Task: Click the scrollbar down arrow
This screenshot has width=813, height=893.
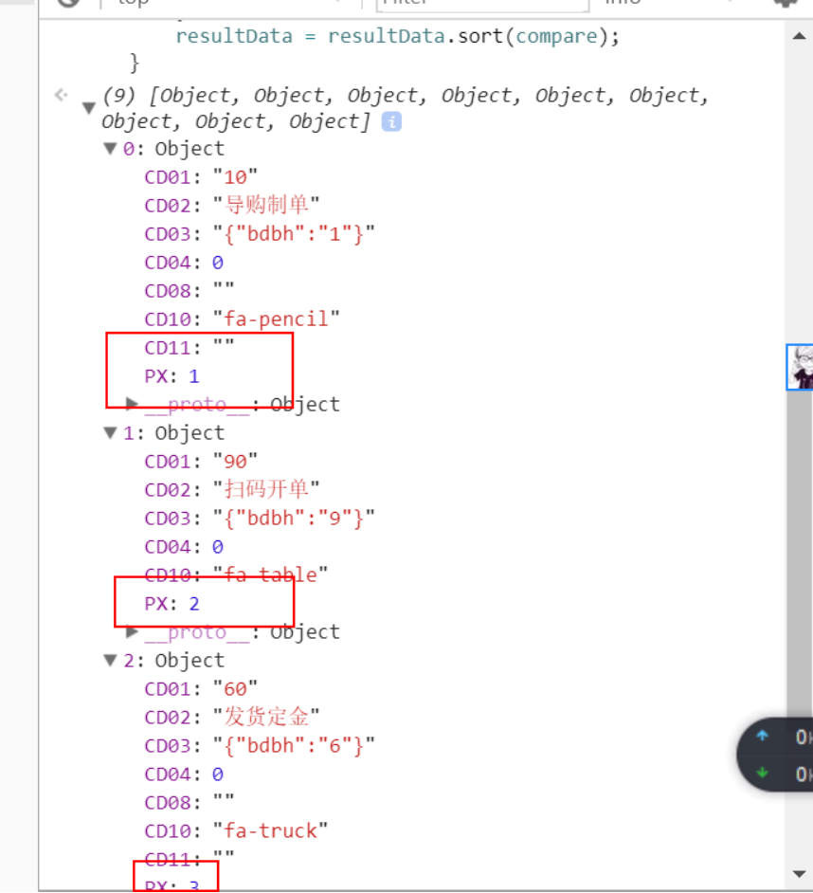Action: (799, 874)
